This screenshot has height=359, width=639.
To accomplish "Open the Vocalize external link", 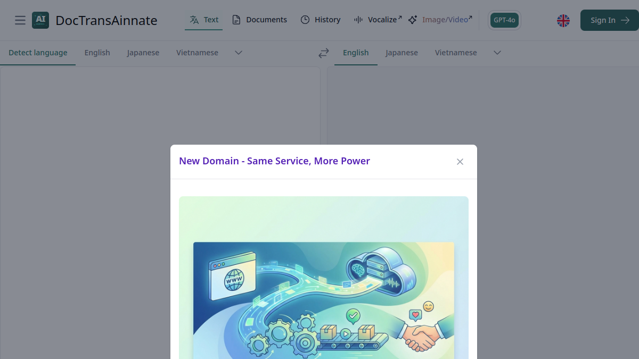I will click(378, 20).
